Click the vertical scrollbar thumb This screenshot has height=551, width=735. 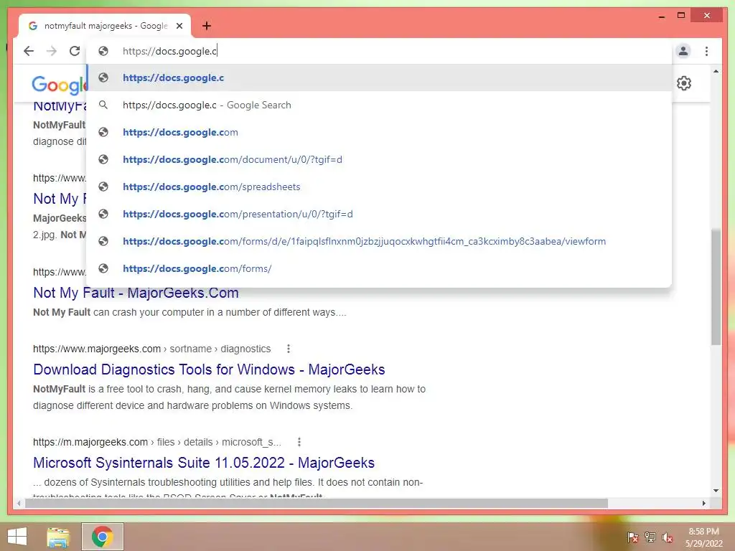[716, 286]
